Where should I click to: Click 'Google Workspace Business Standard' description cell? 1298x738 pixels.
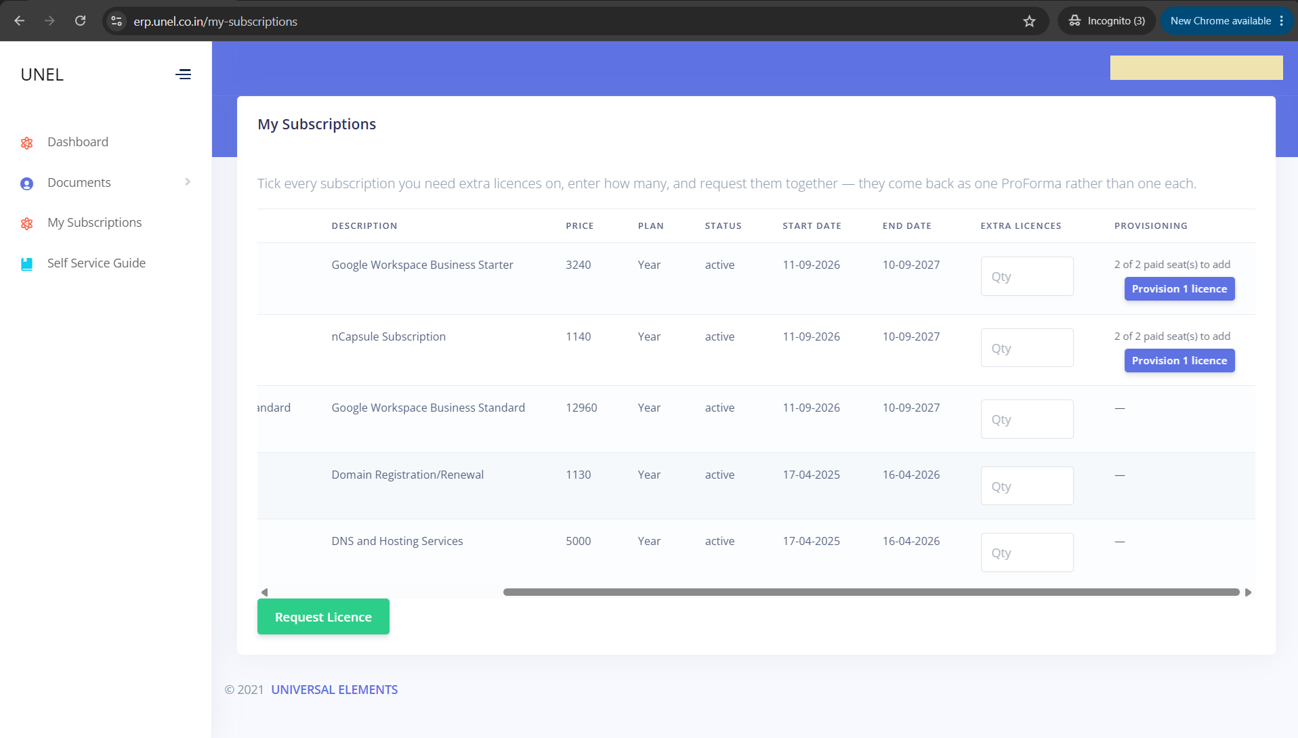click(428, 408)
